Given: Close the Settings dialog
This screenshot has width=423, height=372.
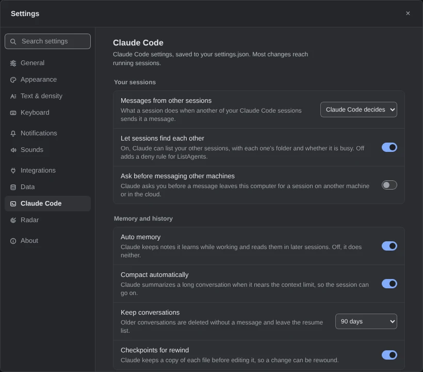Looking at the screenshot, I should [x=408, y=13].
